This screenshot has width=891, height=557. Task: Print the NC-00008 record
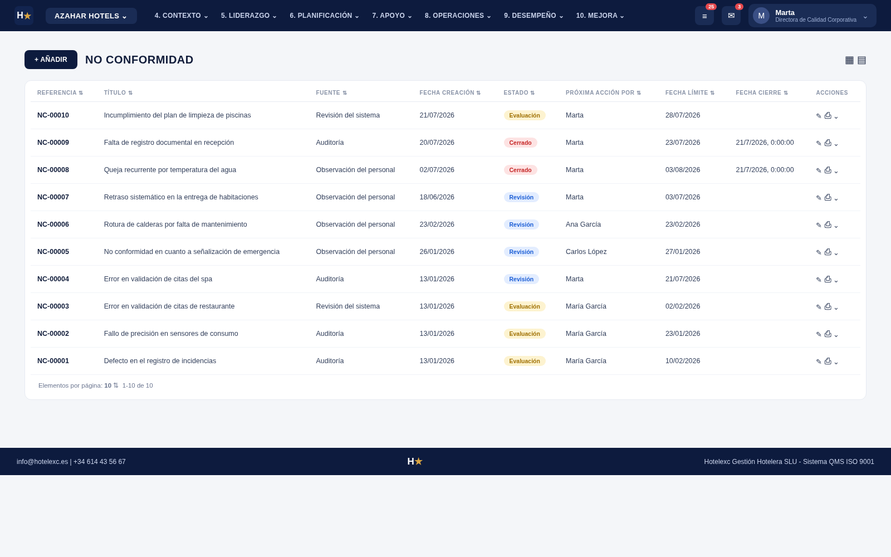[828, 170]
